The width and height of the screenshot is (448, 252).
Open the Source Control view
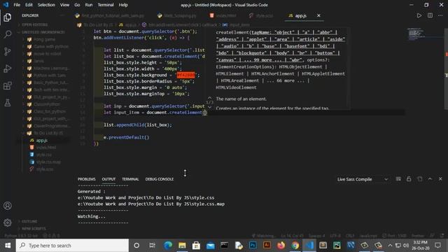pyautogui.click(x=8, y=52)
